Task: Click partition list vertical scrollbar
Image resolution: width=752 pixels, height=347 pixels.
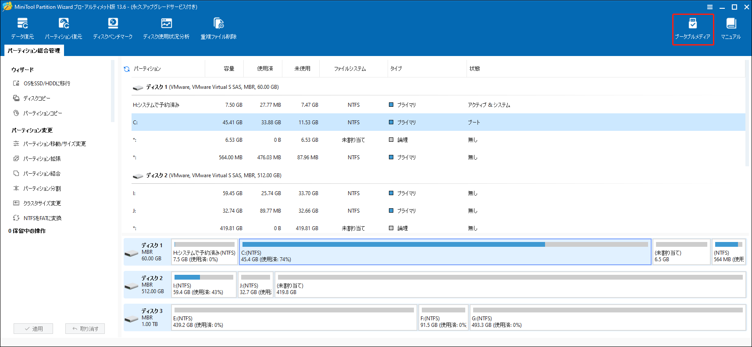Action: (747, 113)
